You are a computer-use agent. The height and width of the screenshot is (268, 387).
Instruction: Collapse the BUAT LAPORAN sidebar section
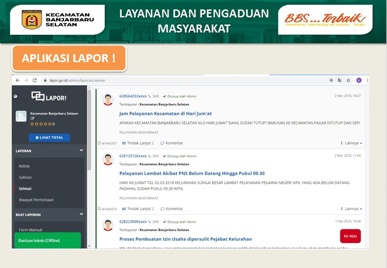pos(81,214)
